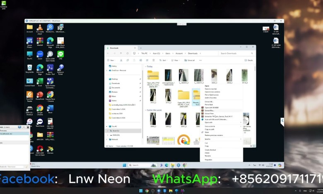323x194 pixels.
Task: Open Foxit PDF Reader shortcut
Action: click(29, 95)
